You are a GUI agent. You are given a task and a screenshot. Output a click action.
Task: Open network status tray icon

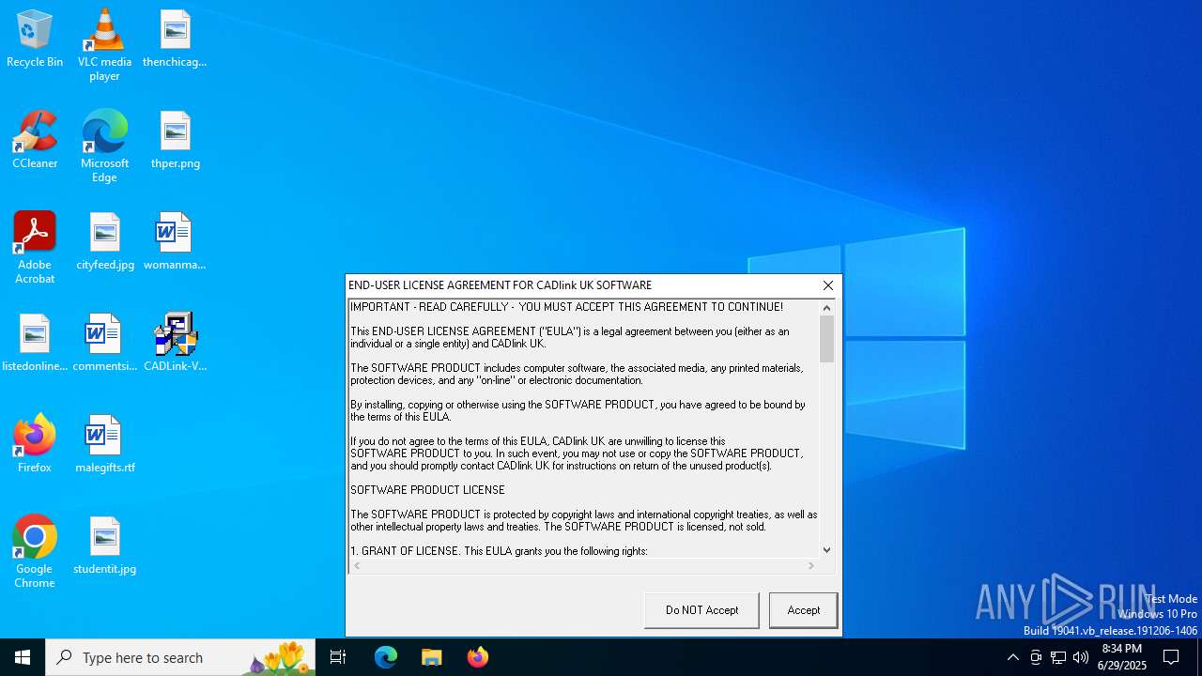coord(1058,657)
